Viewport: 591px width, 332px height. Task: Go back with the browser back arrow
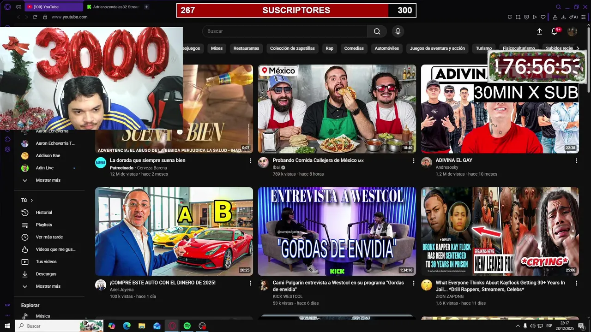tap(18, 17)
